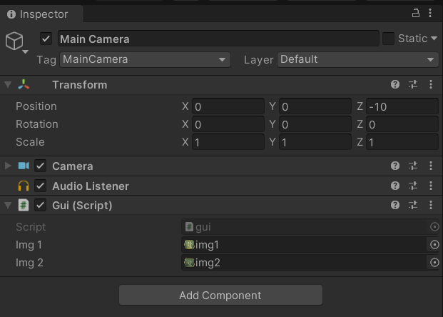Toggle the Inspector lock icon

(416, 14)
